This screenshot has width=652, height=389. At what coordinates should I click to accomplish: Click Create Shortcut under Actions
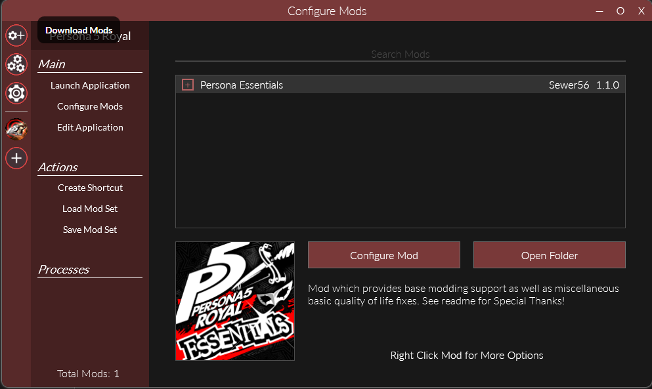point(90,188)
